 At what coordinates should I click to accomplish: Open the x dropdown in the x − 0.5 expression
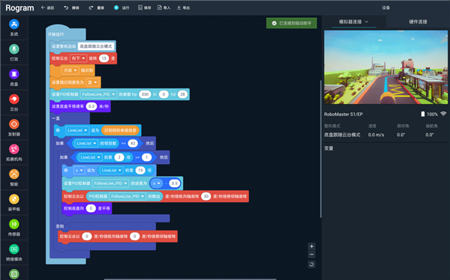pos(156,183)
